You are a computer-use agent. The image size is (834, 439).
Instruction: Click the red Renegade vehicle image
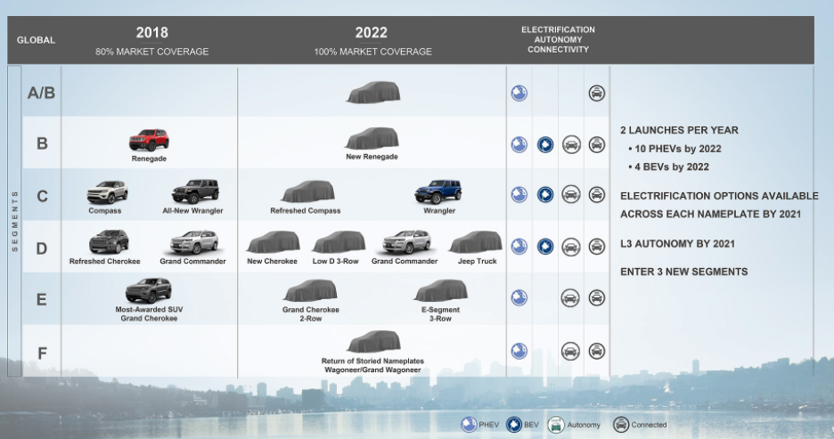(149, 140)
